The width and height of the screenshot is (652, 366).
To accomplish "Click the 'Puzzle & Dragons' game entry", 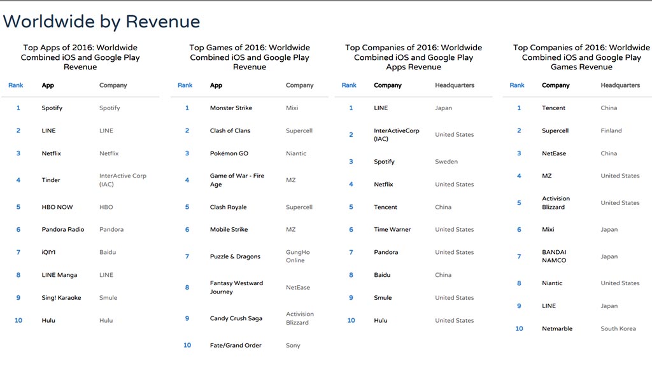I will tap(235, 257).
